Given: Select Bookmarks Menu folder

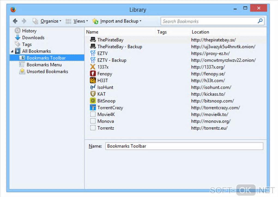Looking at the screenshot, I should tap(44, 65).
